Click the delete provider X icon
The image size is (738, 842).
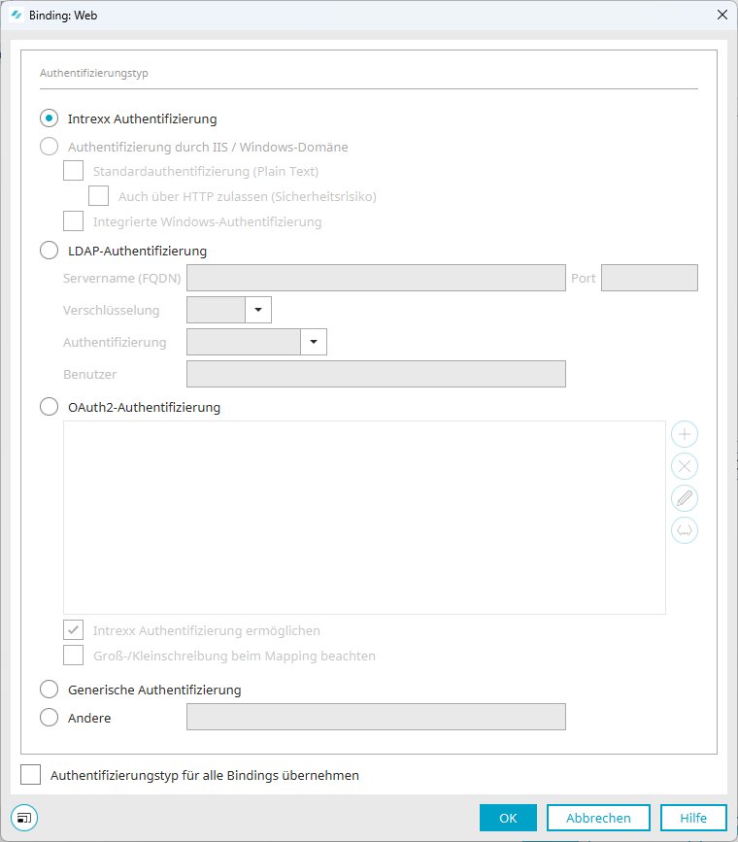pyautogui.click(x=685, y=466)
